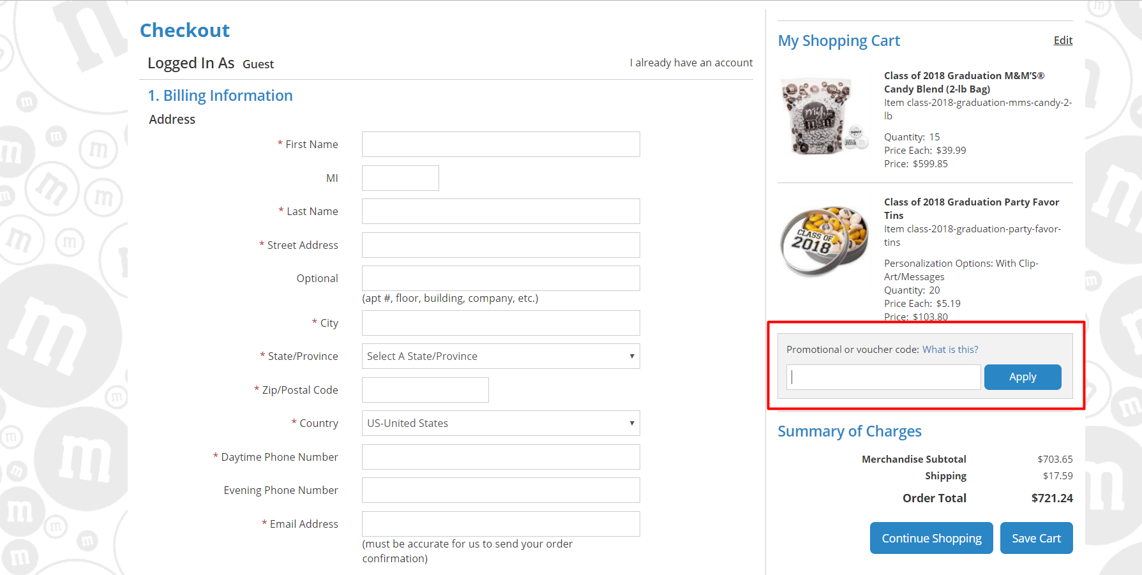Apply the promotional code
The image size is (1142, 575).
(1023, 377)
